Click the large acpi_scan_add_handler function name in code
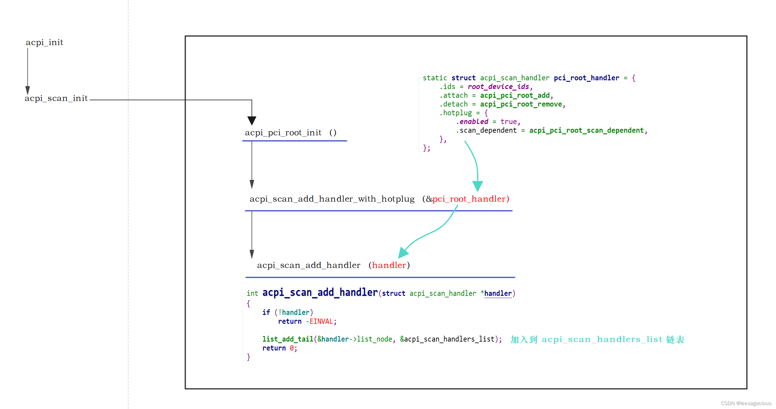 (320, 292)
